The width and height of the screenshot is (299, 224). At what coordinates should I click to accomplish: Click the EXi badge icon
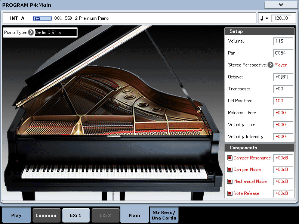(x=37, y=18)
